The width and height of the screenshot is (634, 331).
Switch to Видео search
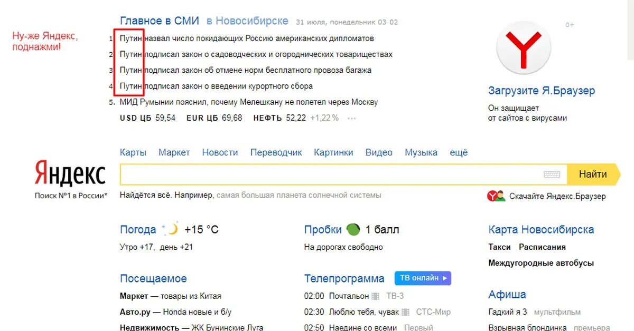click(x=379, y=152)
